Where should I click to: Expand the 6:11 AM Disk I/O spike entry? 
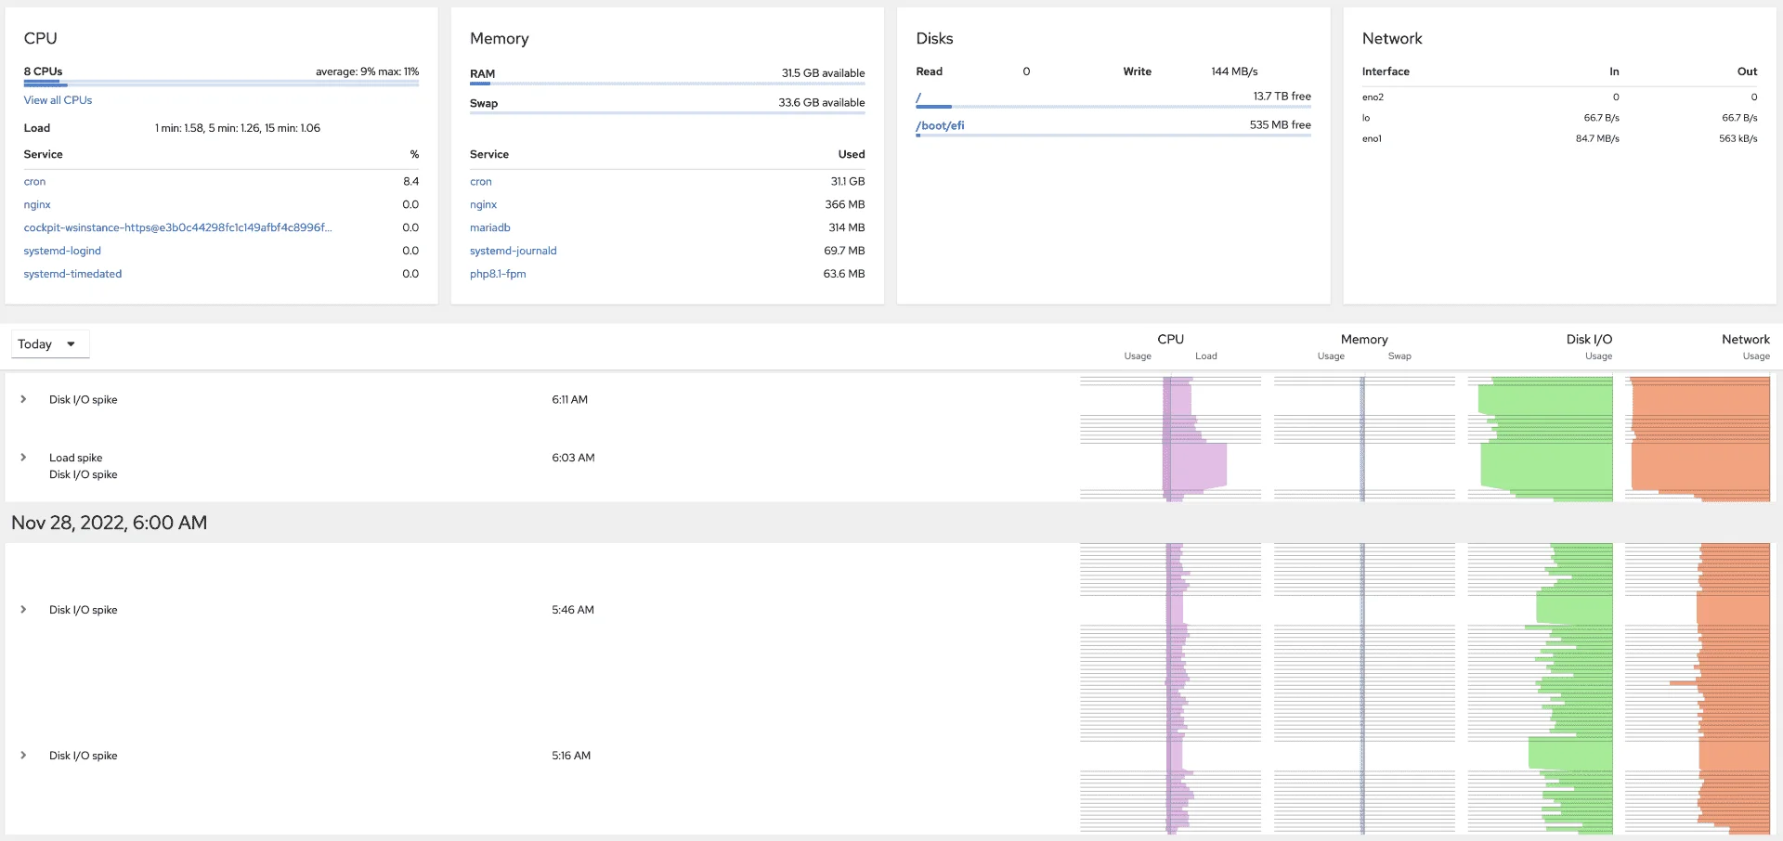point(23,399)
